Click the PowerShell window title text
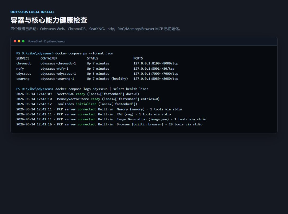 (47, 41)
